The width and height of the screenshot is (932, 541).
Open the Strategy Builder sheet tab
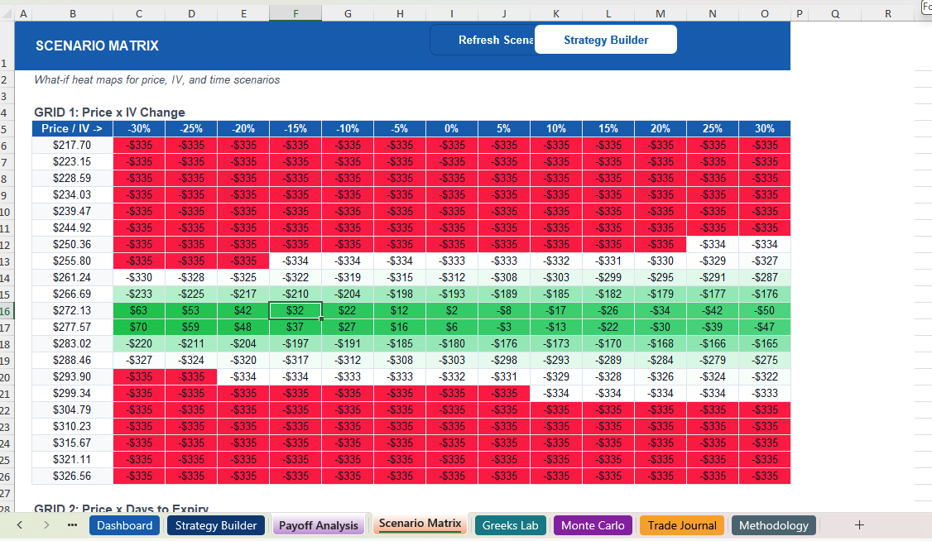(215, 525)
